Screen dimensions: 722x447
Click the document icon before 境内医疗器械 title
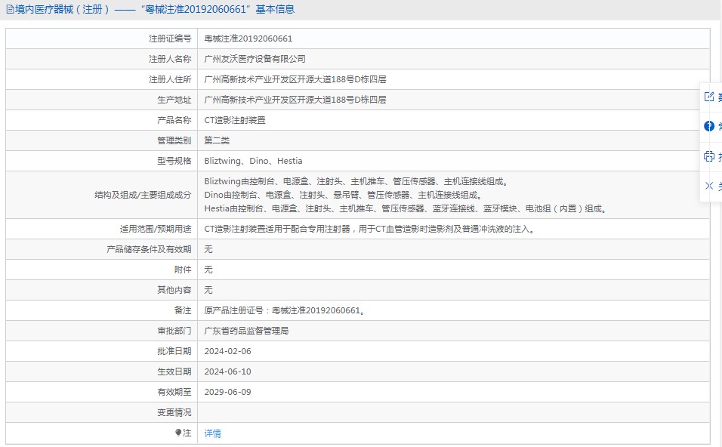(10, 9)
